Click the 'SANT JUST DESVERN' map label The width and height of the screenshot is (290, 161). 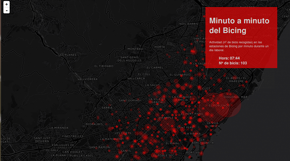pyautogui.click(x=42, y=139)
